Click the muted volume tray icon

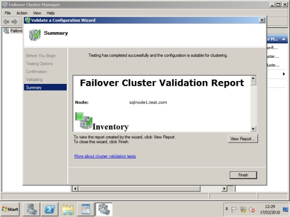(x=252, y=209)
